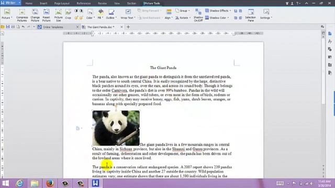Open the Windows Start button
This screenshot has height=188, width=335.
pos(6,183)
